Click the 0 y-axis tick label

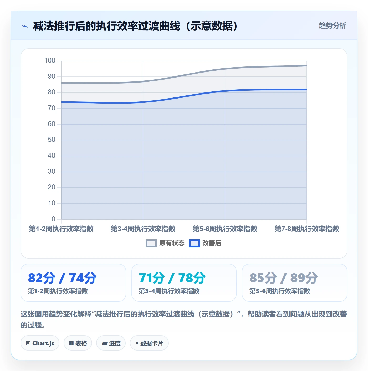53,219
